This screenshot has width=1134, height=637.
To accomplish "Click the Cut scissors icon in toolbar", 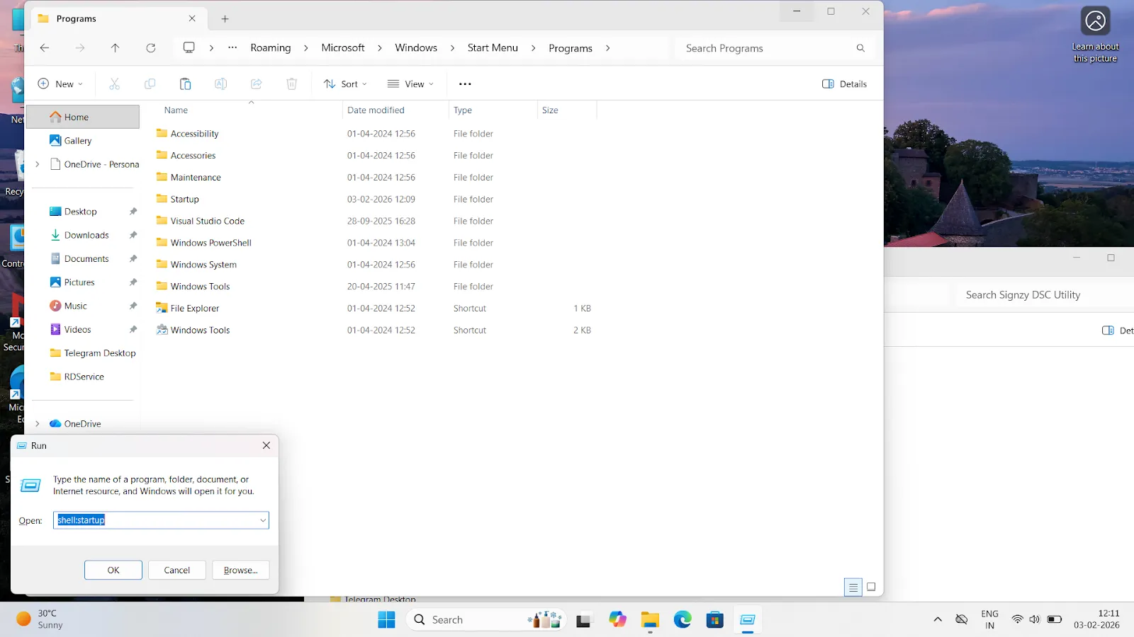I will click(114, 84).
